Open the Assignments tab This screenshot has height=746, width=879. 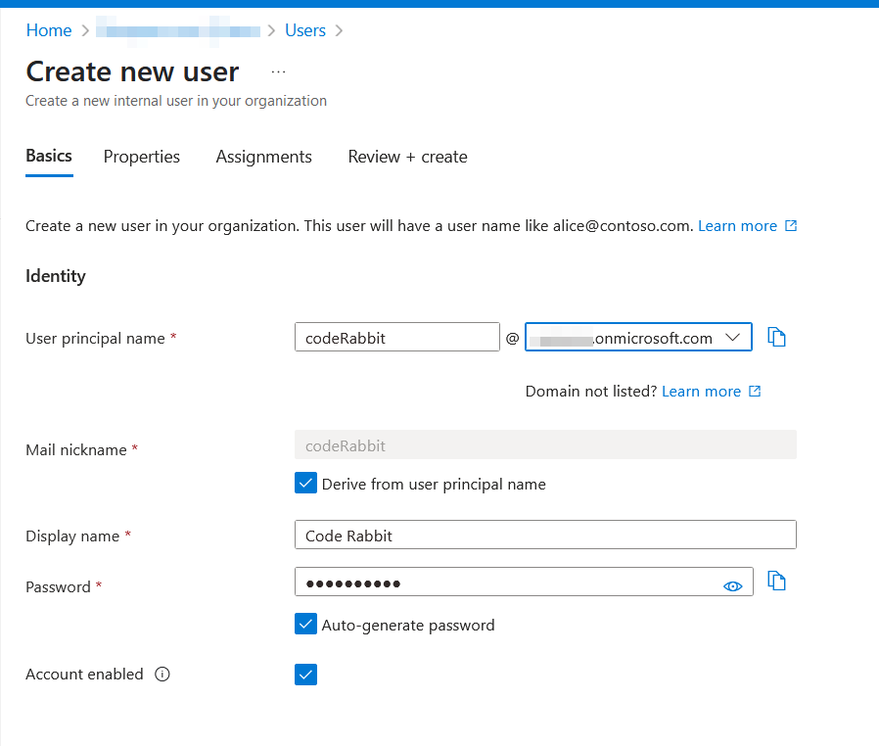263,157
